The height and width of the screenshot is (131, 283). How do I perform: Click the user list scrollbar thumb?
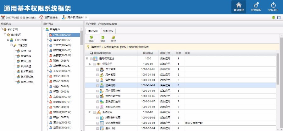click(81, 38)
